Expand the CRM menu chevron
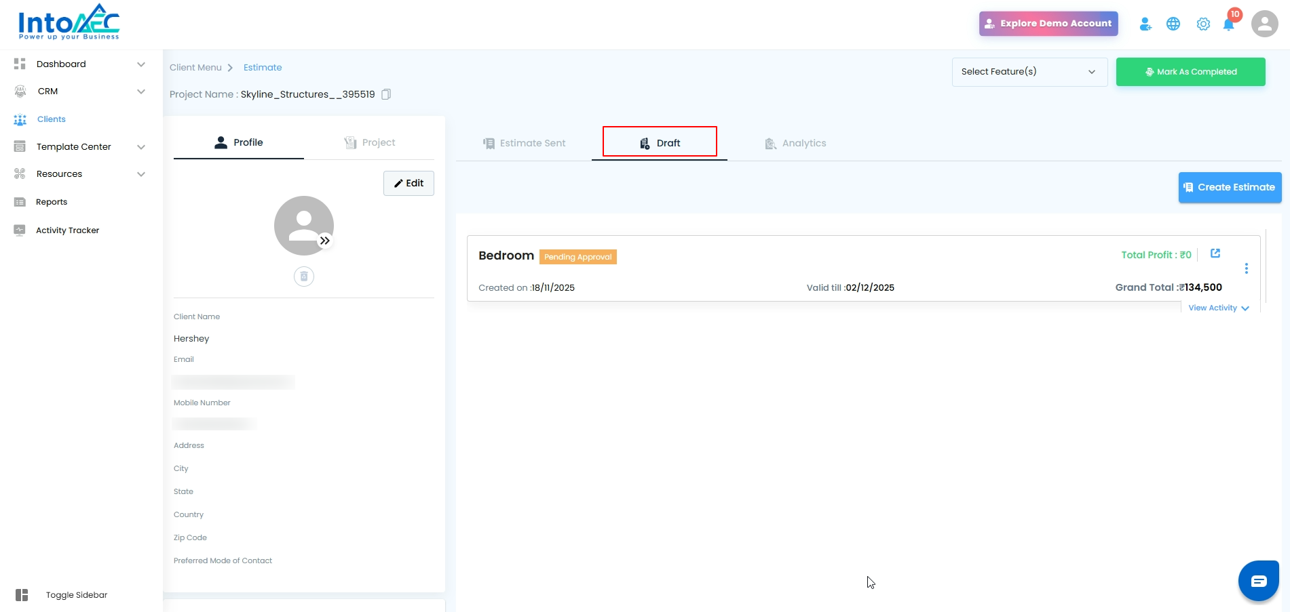 141,91
